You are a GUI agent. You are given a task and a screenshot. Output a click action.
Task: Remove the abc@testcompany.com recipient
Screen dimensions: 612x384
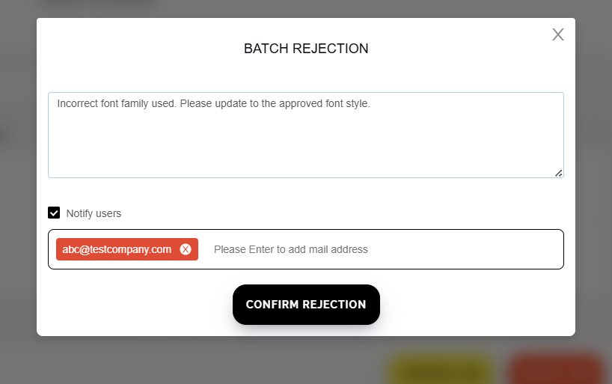point(186,249)
